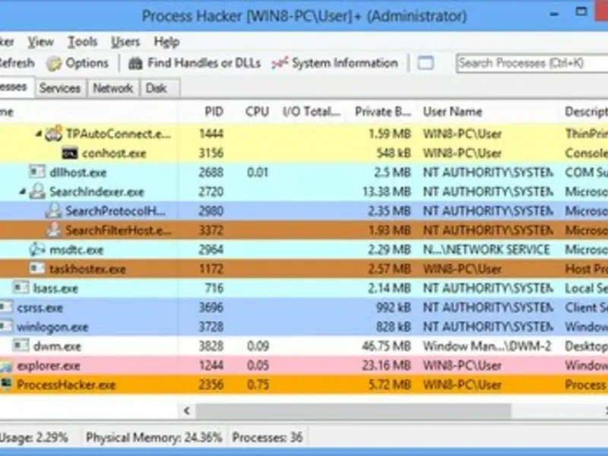Sort by the CPU column header
608x456 pixels.
coord(257,112)
